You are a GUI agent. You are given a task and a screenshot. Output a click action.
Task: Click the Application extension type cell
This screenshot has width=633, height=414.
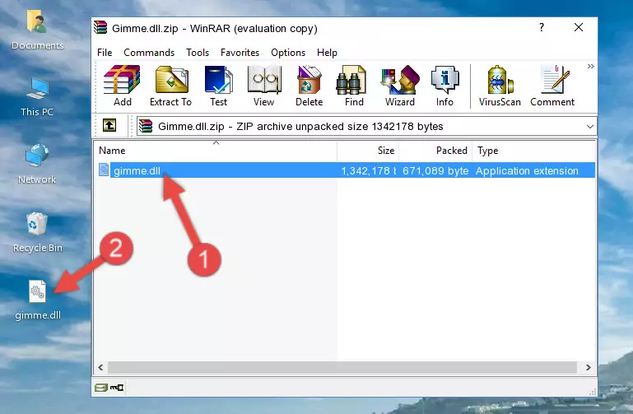(x=527, y=170)
